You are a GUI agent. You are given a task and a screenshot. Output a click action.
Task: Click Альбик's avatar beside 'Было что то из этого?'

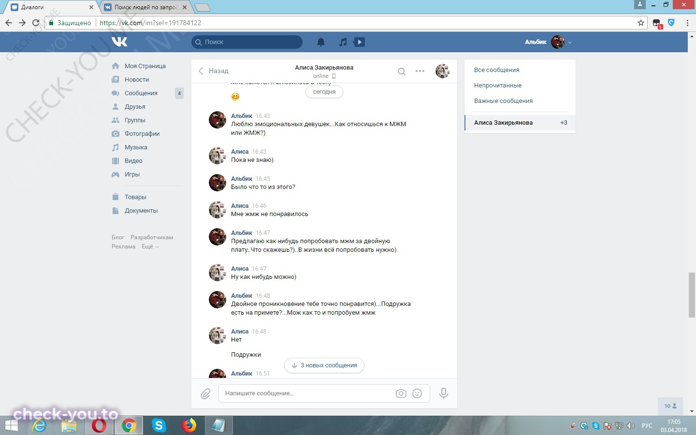[x=217, y=183]
